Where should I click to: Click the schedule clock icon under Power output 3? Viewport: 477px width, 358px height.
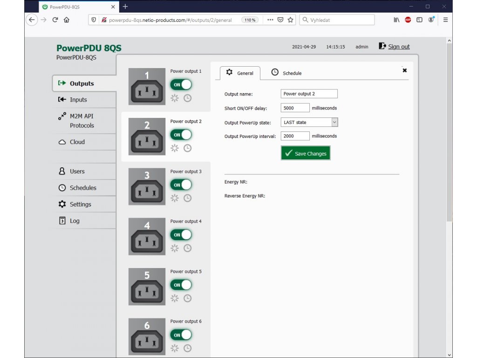[187, 198]
